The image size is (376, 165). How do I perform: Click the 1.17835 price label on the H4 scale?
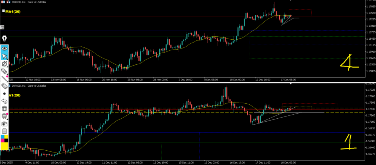[370, 7]
